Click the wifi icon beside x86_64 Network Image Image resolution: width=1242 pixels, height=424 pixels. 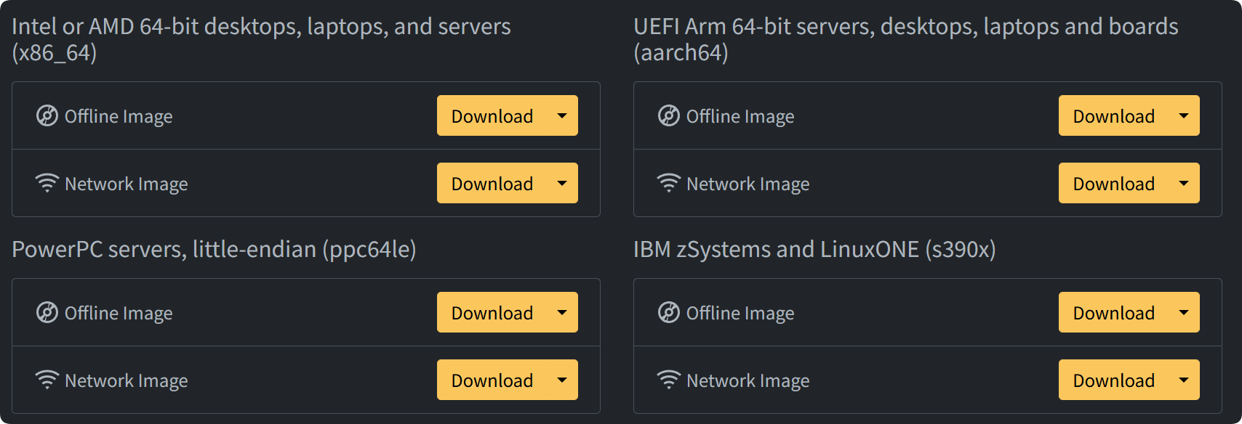(47, 183)
